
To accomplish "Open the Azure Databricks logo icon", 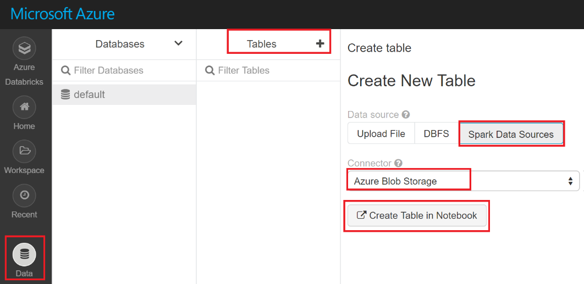I will pos(24,48).
